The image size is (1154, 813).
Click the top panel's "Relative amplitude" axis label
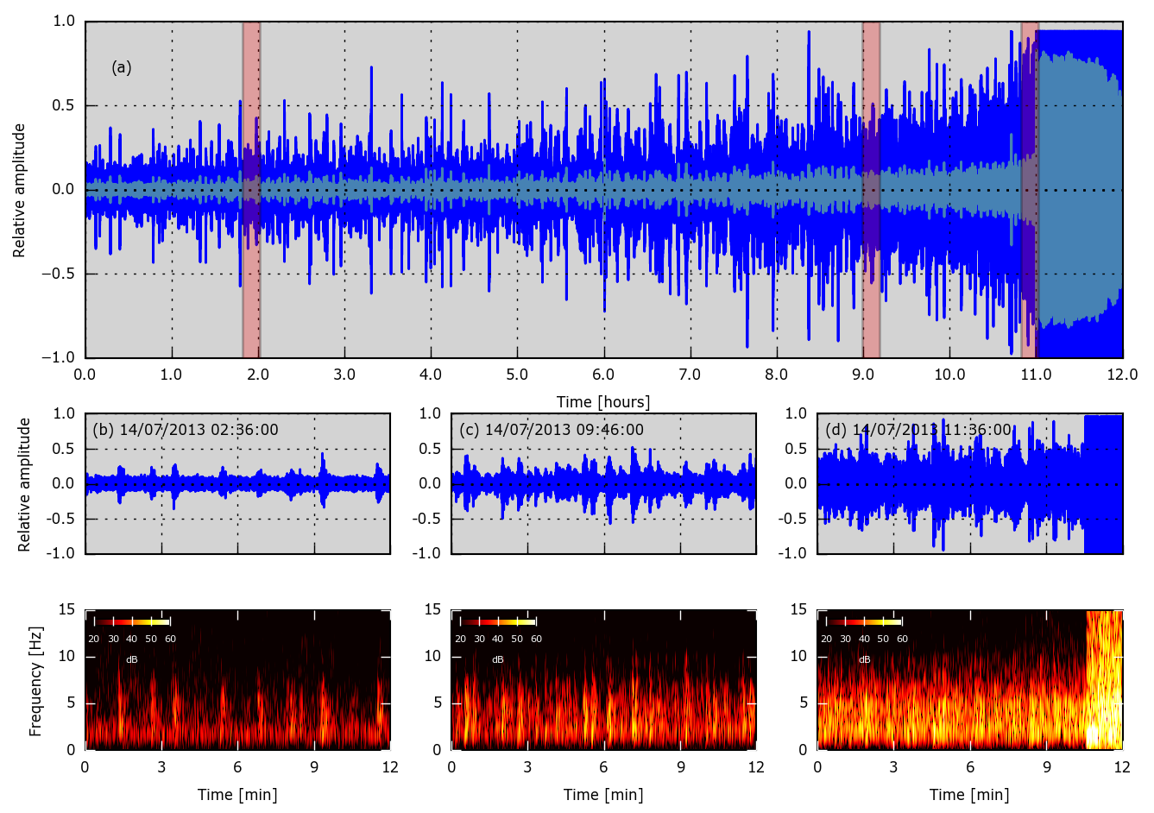click(x=19, y=190)
